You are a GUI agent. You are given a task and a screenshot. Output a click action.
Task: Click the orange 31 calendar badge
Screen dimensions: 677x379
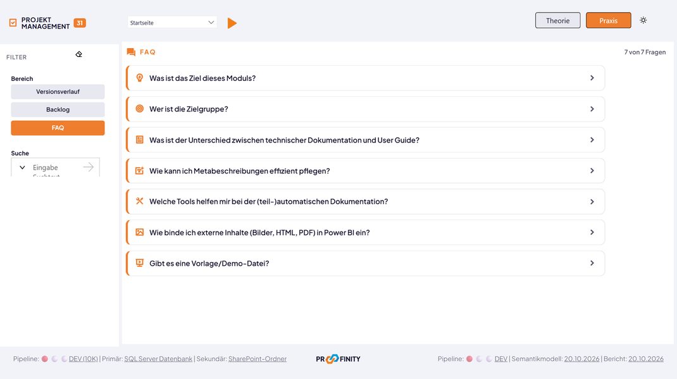coord(80,23)
